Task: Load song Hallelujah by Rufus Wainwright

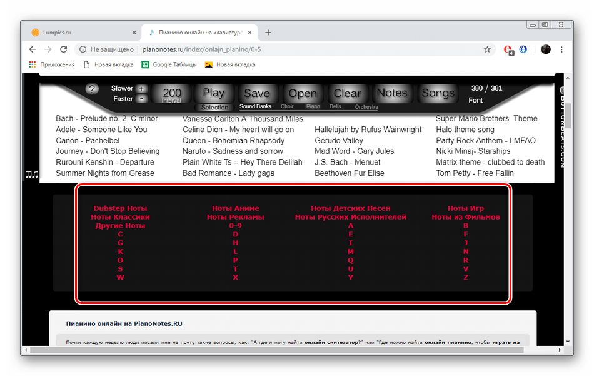Action: 368,130
